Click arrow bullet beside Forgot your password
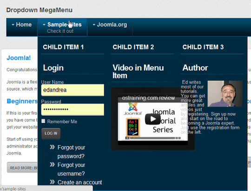The width and height of the screenshot is (251, 191). pos(52,147)
